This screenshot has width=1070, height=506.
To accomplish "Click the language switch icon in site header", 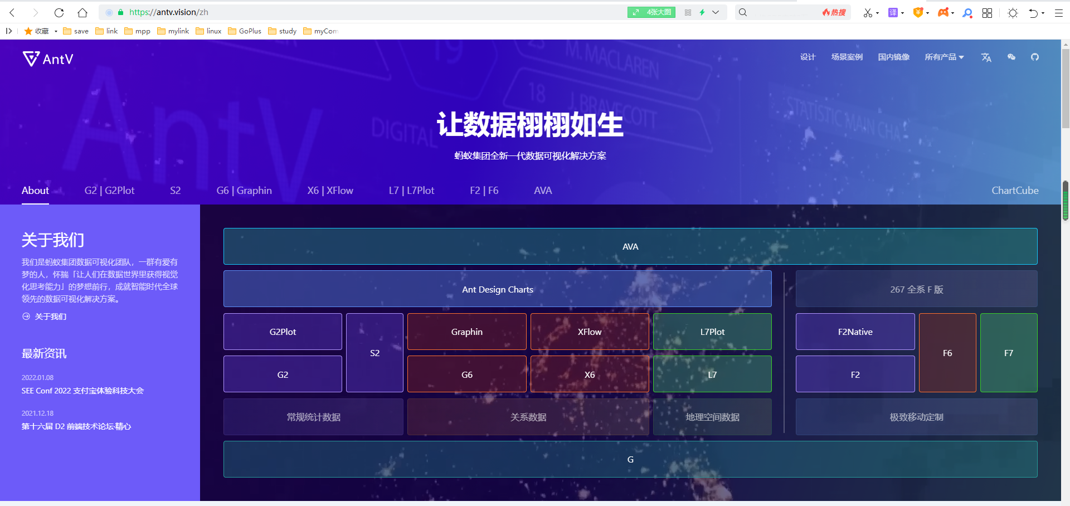I will [986, 57].
